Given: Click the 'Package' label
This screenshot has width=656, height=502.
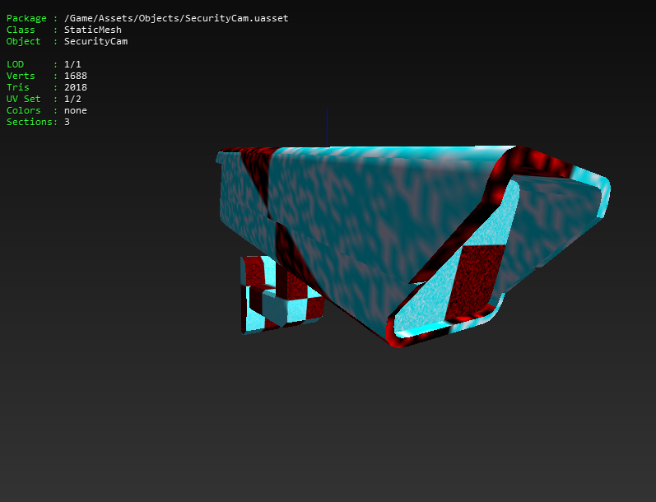Looking at the screenshot, I should [x=26, y=18].
